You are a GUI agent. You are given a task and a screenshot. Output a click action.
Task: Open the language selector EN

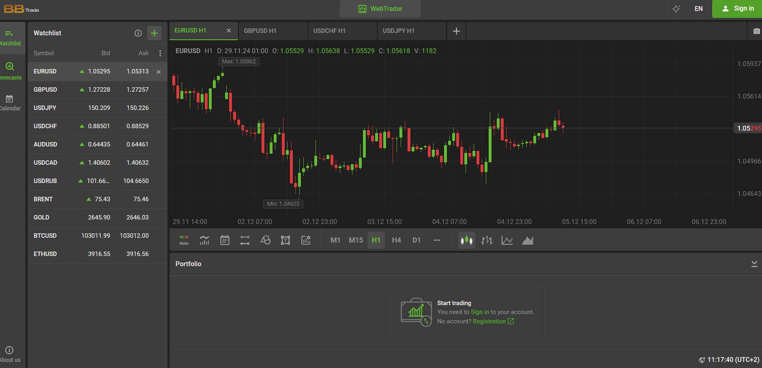point(698,9)
